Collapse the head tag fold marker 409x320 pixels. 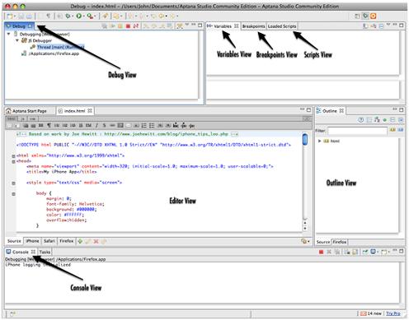(x=13, y=161)
